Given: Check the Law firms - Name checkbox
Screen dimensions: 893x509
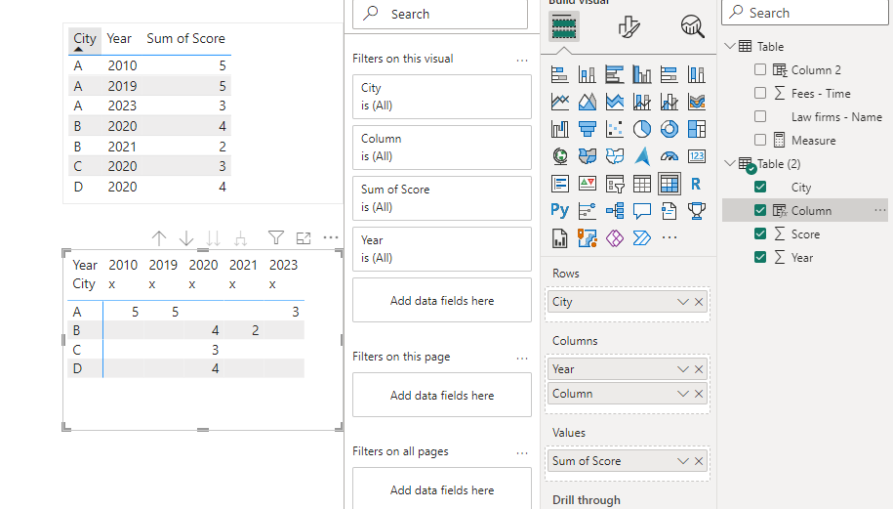Looking at the screenshot, I should [x=759, y=116].
